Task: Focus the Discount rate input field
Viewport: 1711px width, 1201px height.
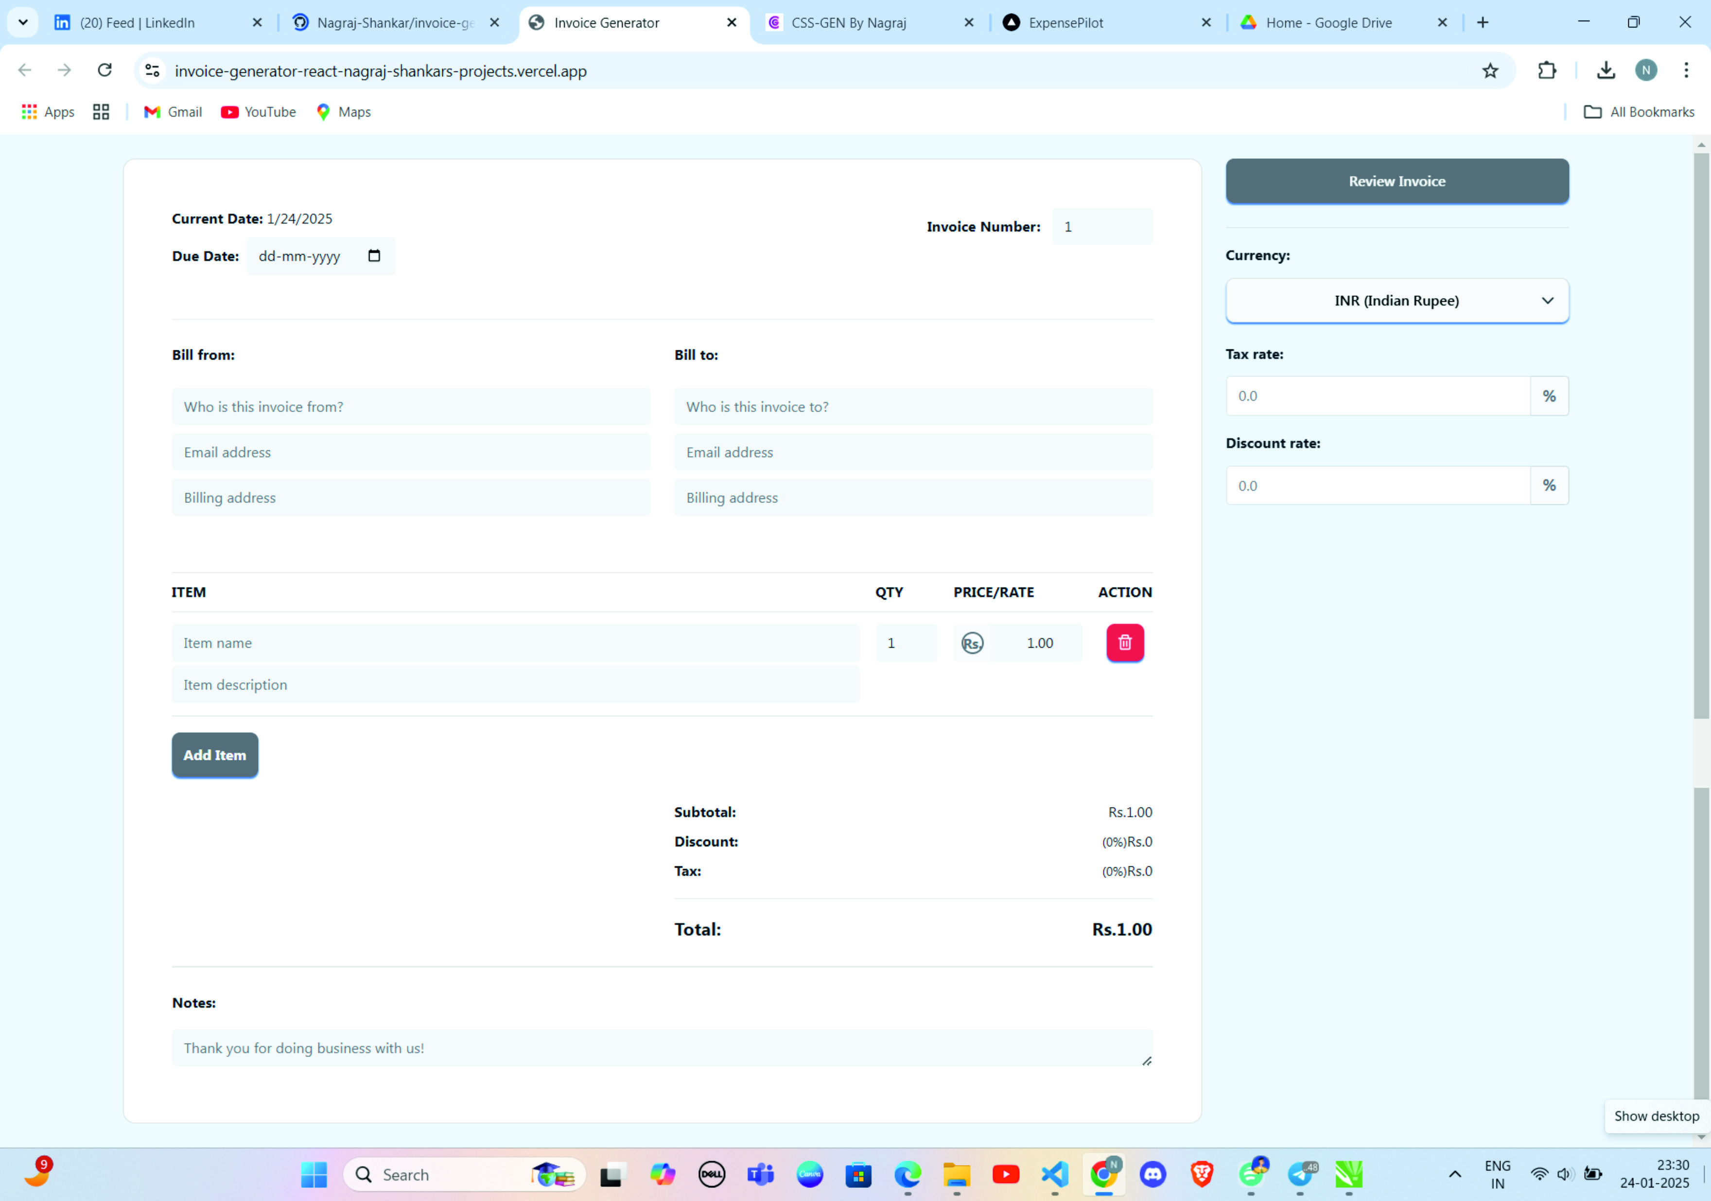Action: [x=1378, y=485]
